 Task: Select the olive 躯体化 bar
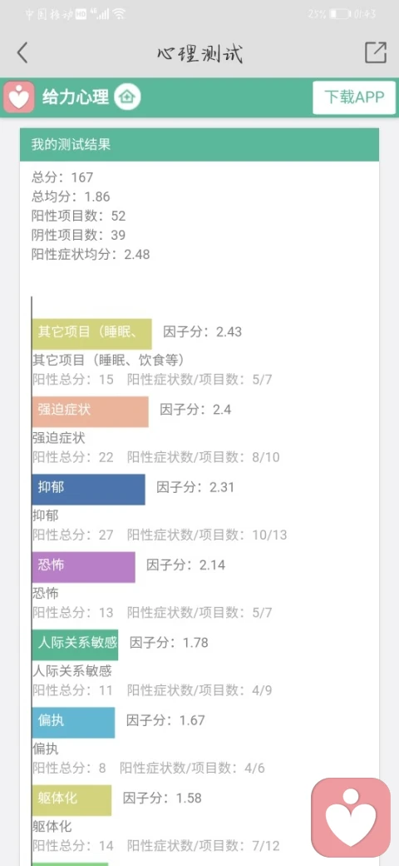point(71,800)
